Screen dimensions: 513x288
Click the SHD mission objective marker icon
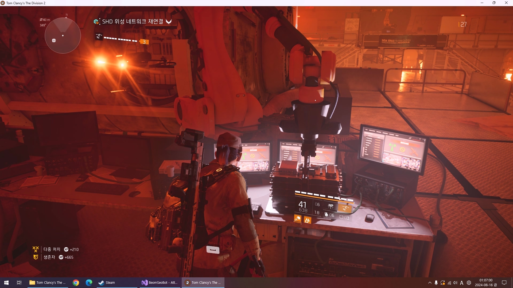pyautogui.click(x=96, y=22)
